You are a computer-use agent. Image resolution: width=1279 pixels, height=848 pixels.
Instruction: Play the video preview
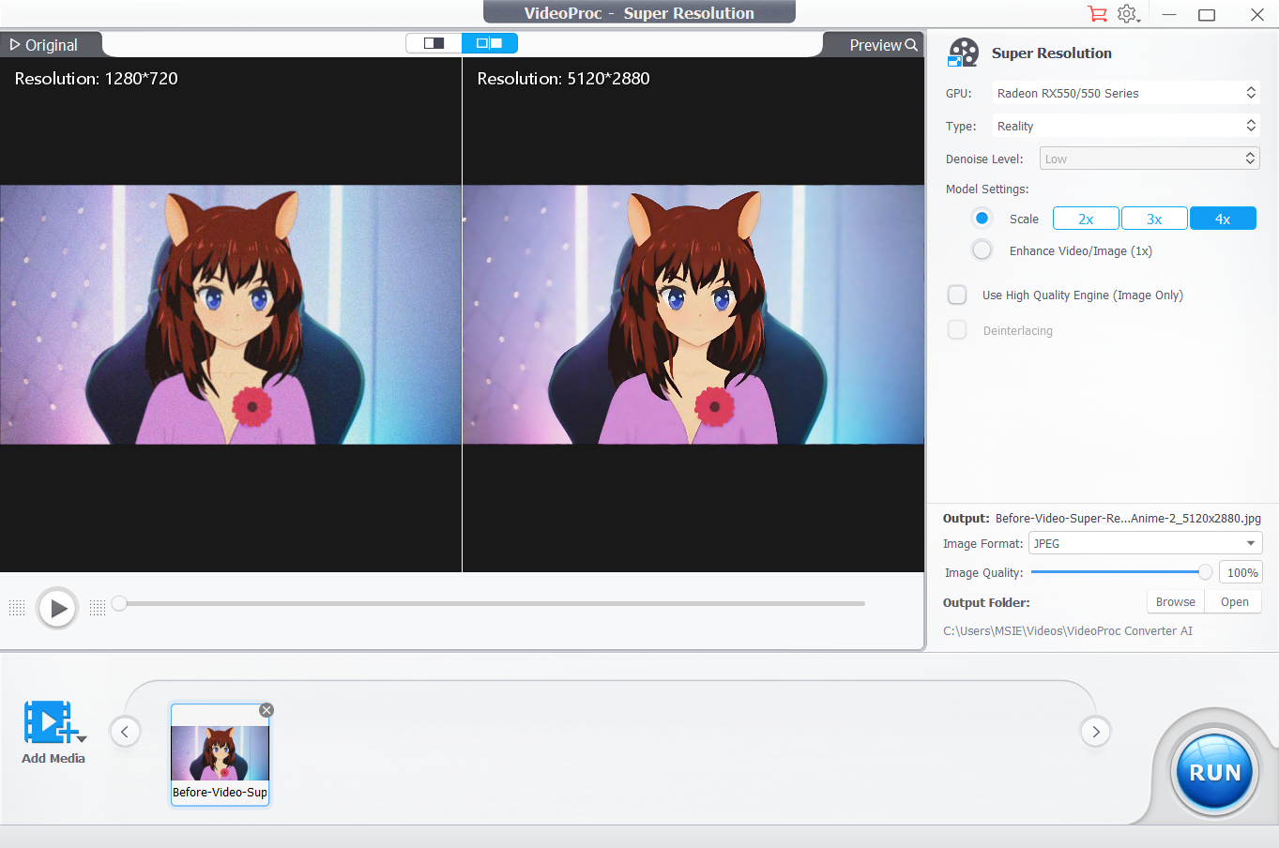point(57,609)
